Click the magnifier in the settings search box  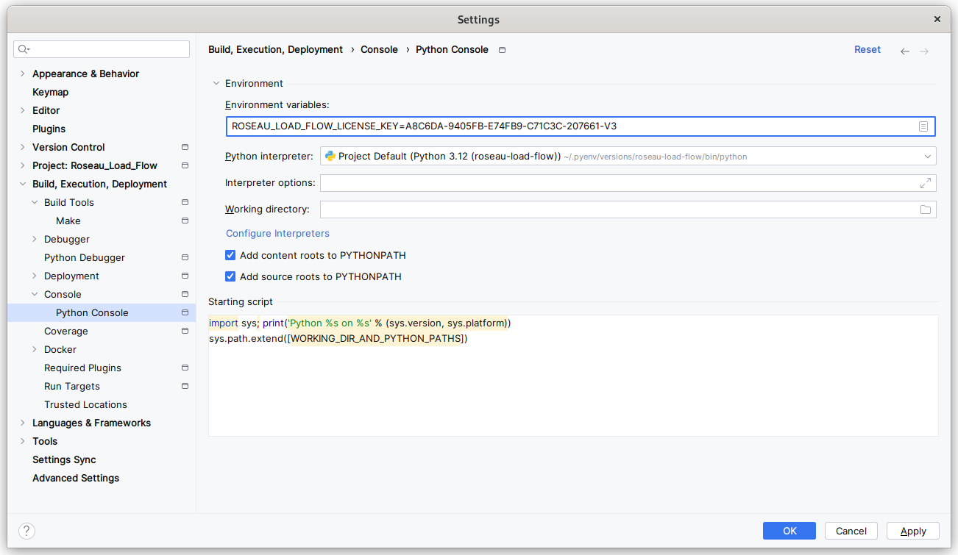pos(23,49)
